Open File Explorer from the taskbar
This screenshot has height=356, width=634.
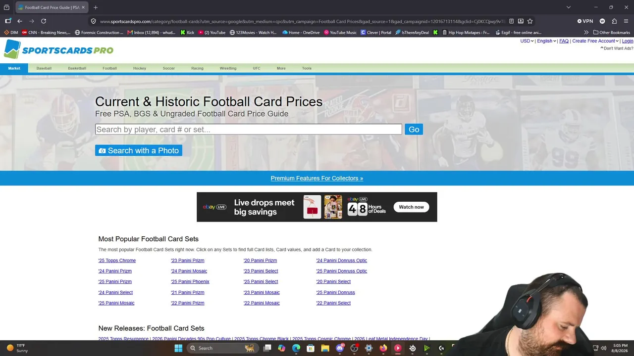(x=325, y=348)
